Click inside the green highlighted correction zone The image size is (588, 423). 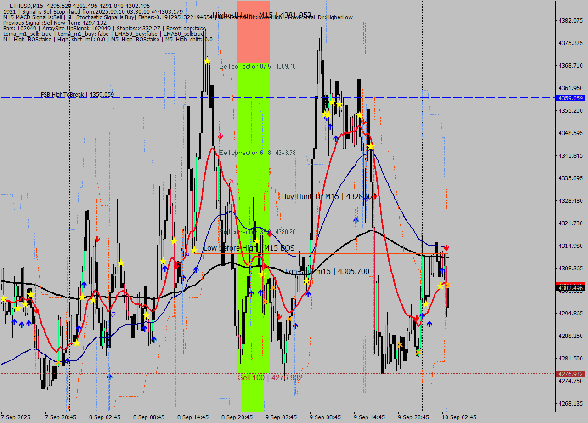(x=253, y=184)
